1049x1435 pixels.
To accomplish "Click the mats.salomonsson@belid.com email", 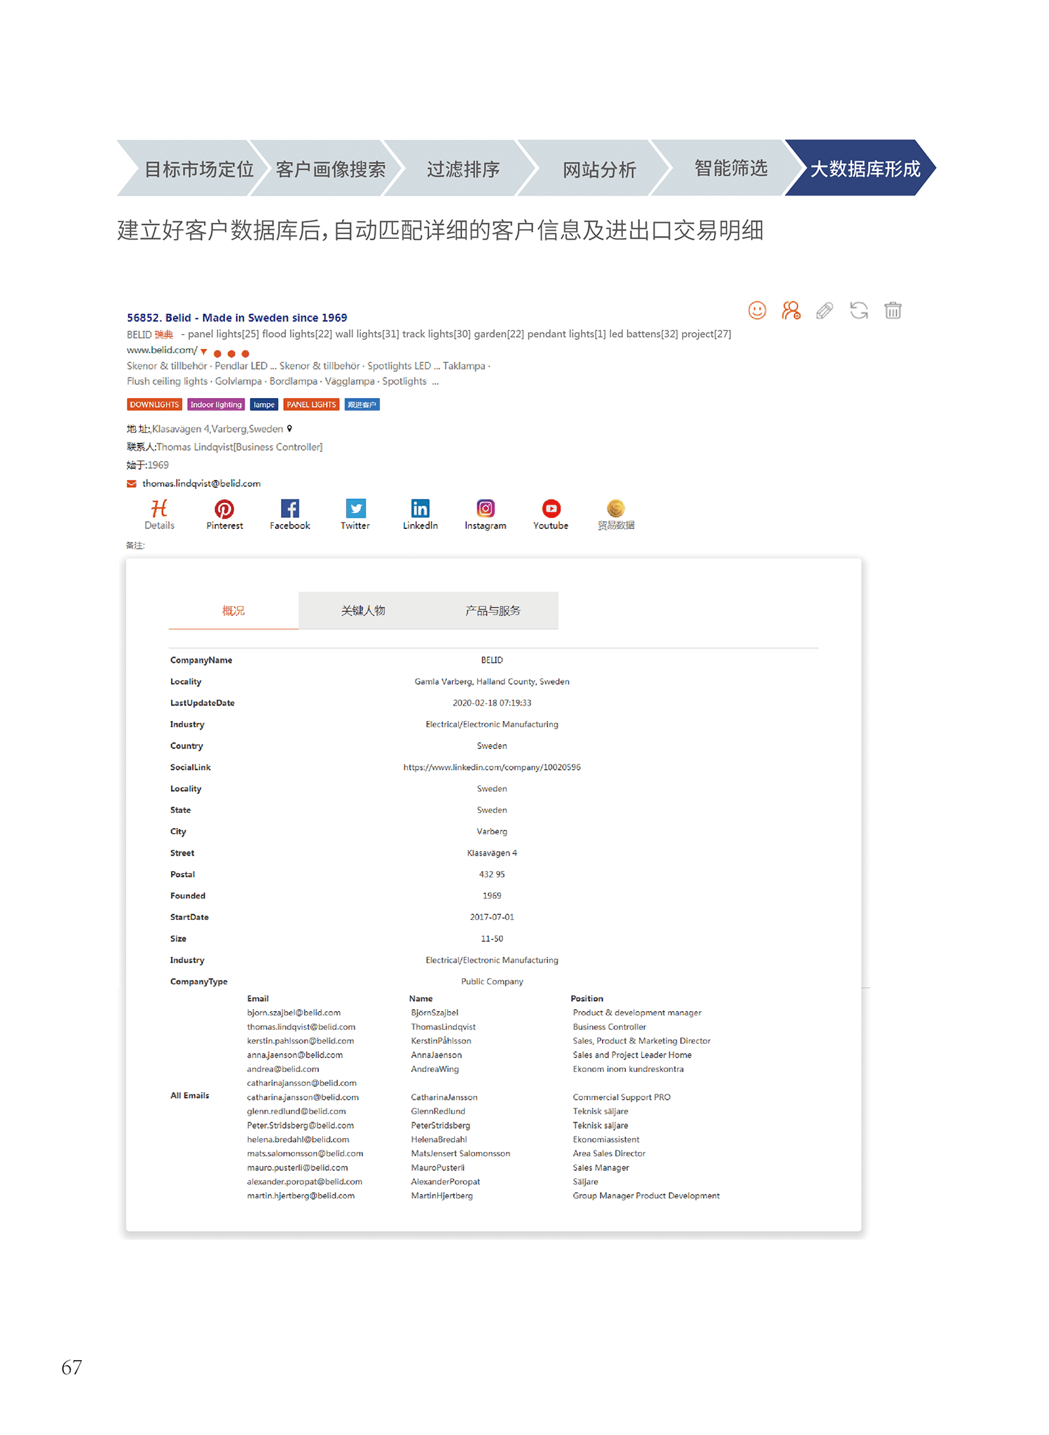I will 305,1153.
